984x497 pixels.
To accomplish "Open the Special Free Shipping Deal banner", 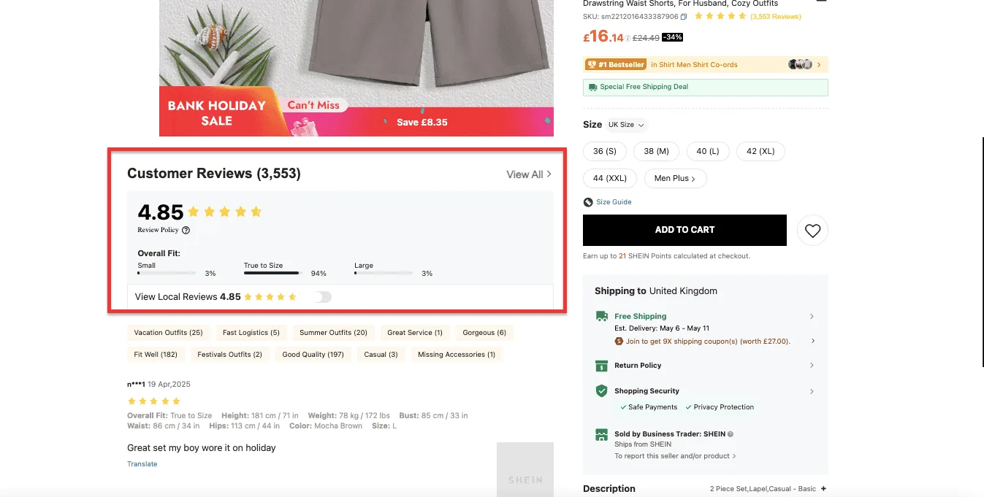I will tap(705, 87).
